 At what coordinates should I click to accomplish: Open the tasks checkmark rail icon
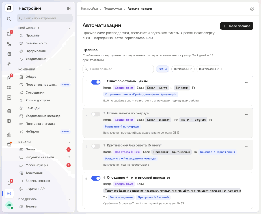(9, 98)
